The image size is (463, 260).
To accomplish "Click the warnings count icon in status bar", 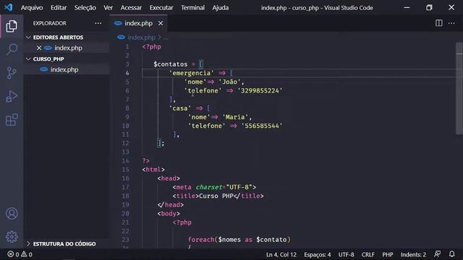I will point(24,254).
